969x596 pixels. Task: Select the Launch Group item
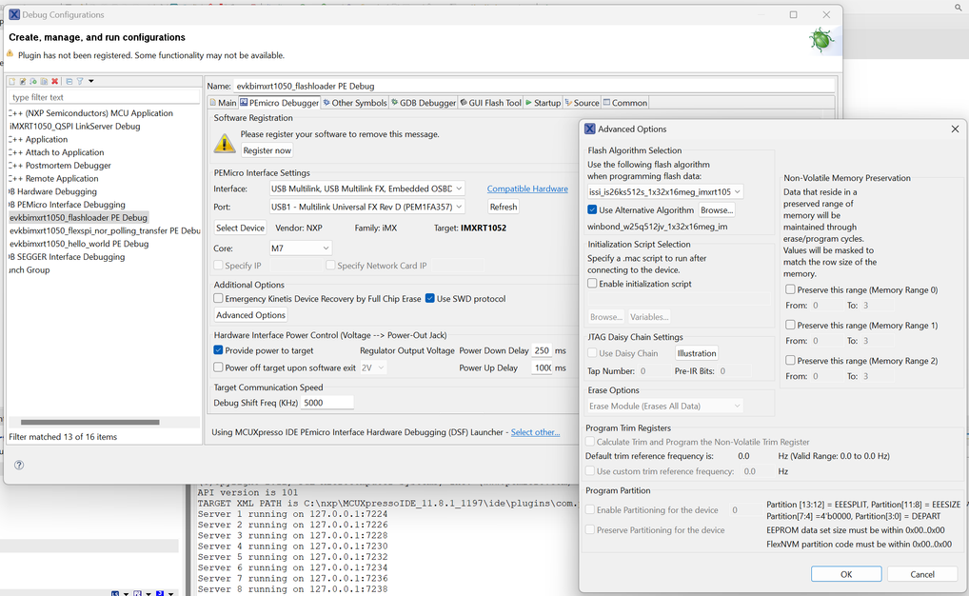pos(30,269)
